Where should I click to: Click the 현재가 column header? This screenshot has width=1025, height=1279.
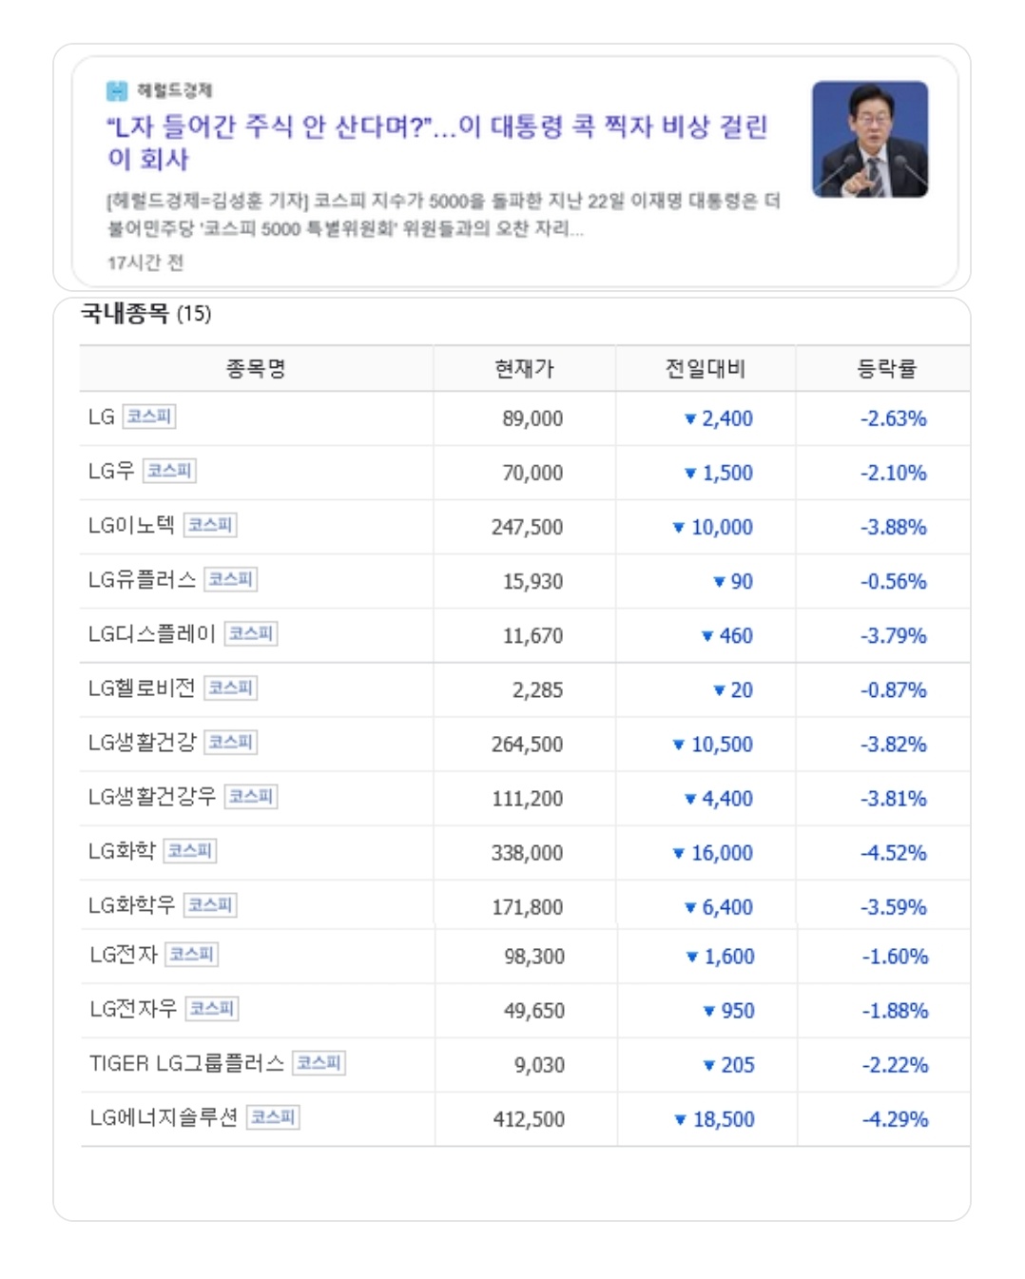(524, 369)
